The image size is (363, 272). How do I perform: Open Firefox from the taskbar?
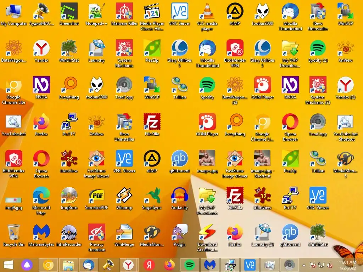click(x=169, y=265)
